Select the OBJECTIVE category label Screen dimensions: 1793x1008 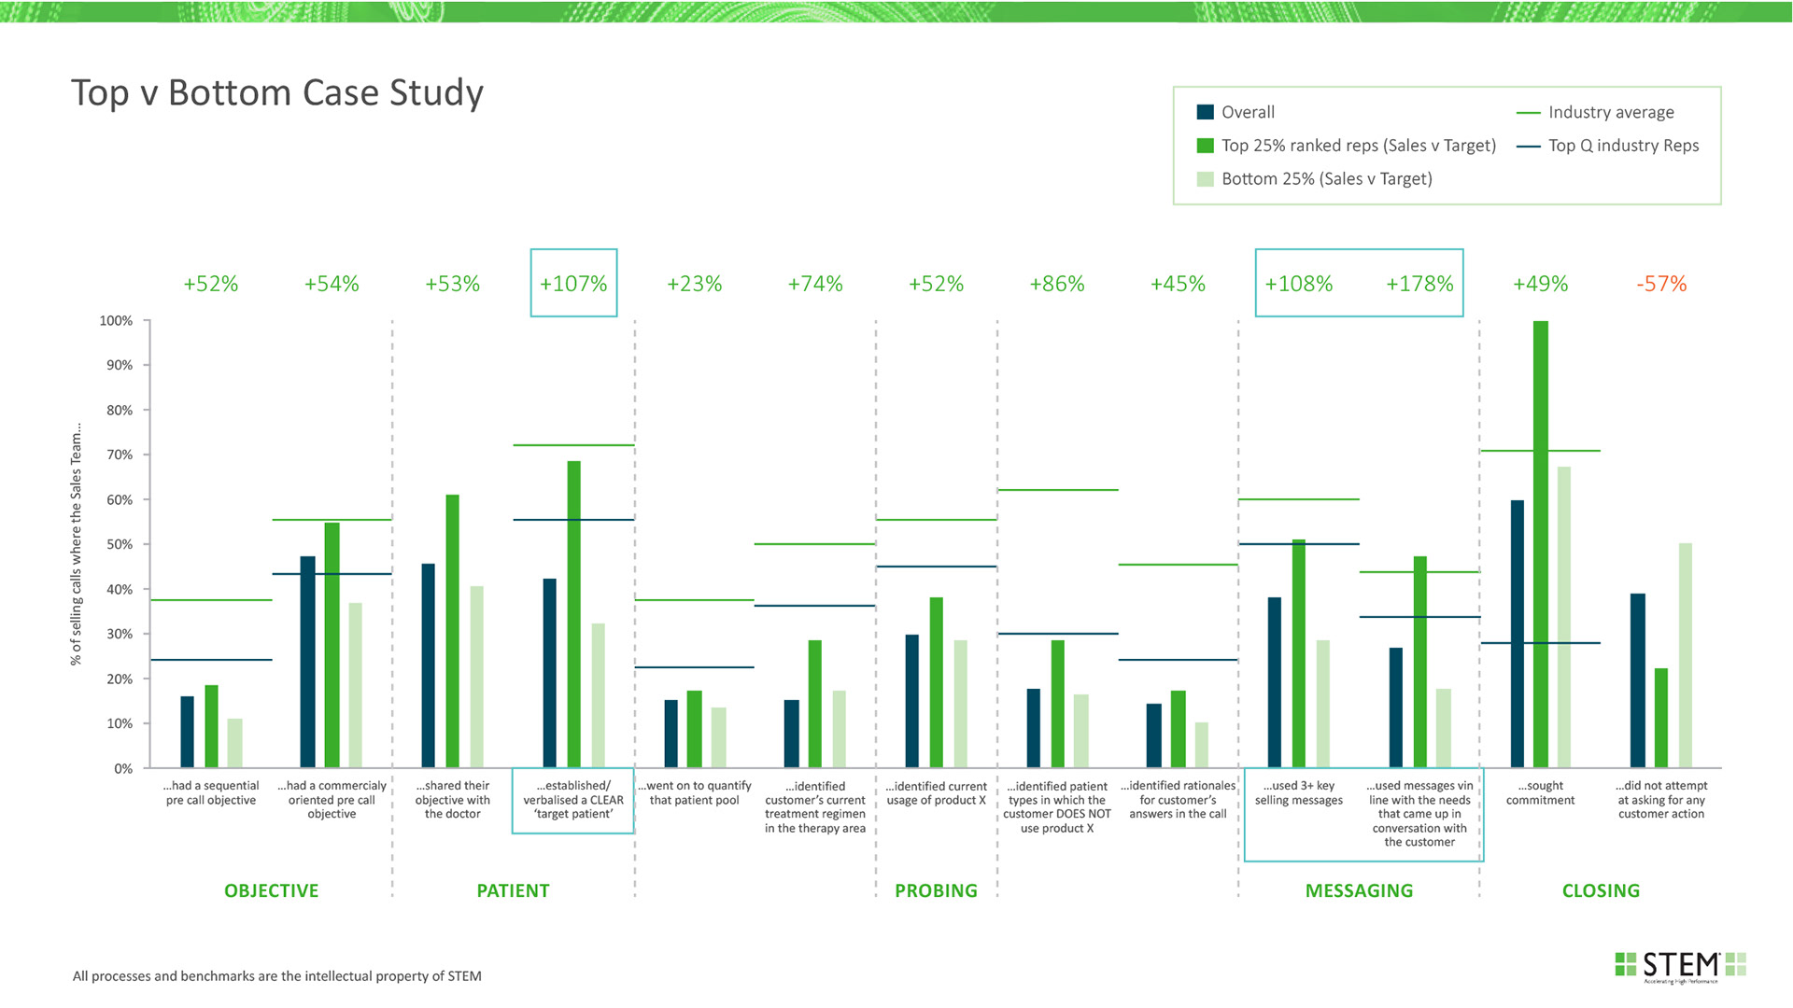coord(271,890)
